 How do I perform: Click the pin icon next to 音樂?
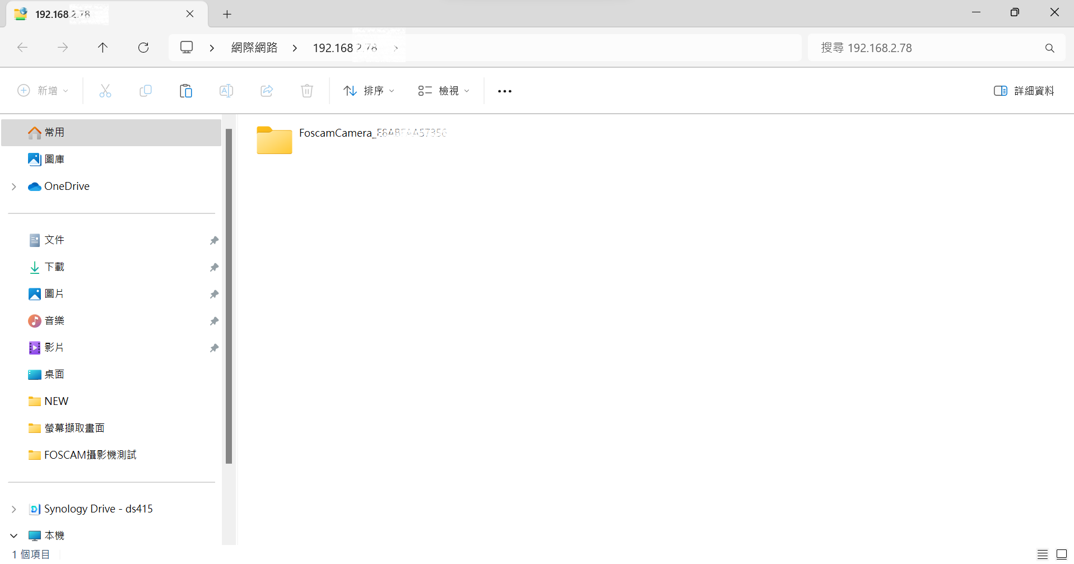click(x=214, y=321)
